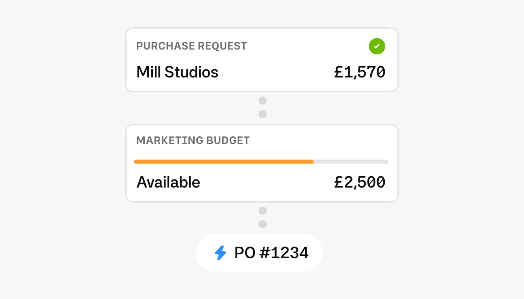Click the £1,570 purchase amount
The width and height of the screenshot is (524, 299).
click(x=359, y=72)
